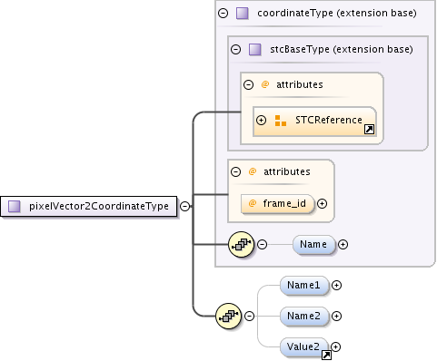
Task: Collapse the pixelVector2CoordinateType node
Action: coord(184,207)
